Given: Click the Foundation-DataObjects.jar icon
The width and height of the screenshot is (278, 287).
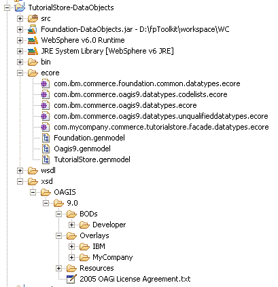Looking at the screenshot, I should click(x=33, y=29).
